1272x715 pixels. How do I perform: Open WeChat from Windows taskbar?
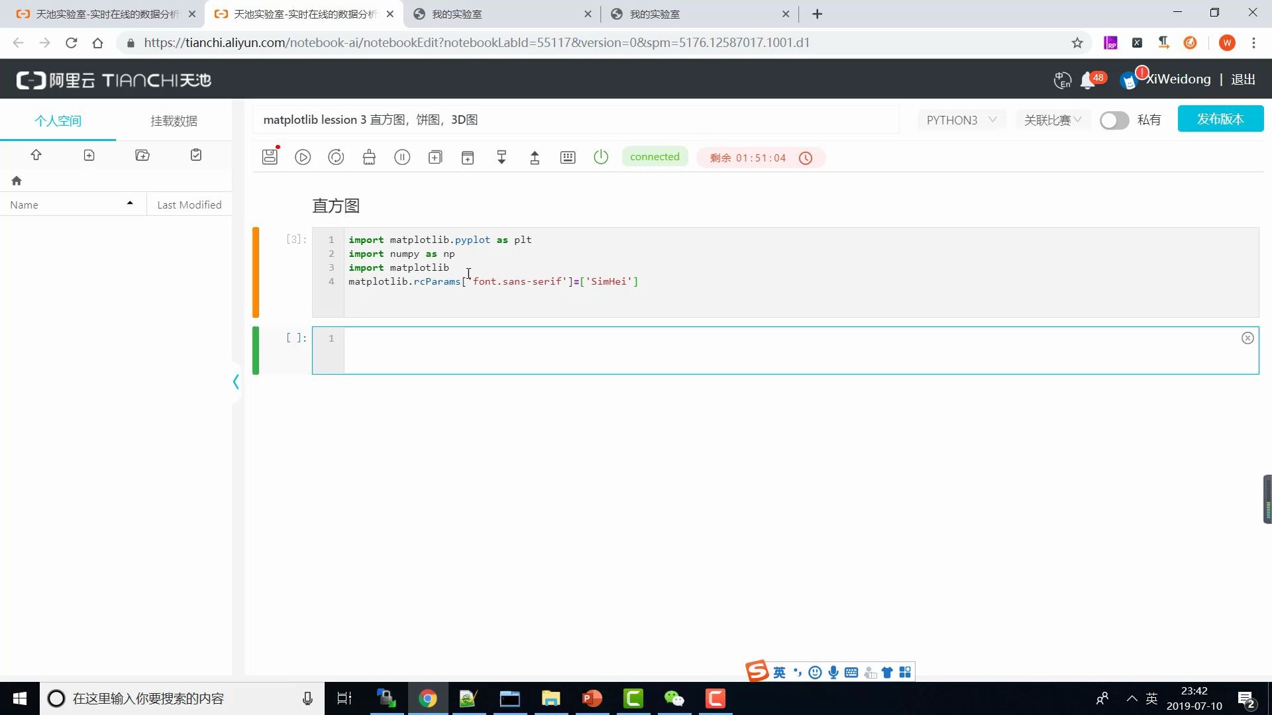[x=674, y=698]
